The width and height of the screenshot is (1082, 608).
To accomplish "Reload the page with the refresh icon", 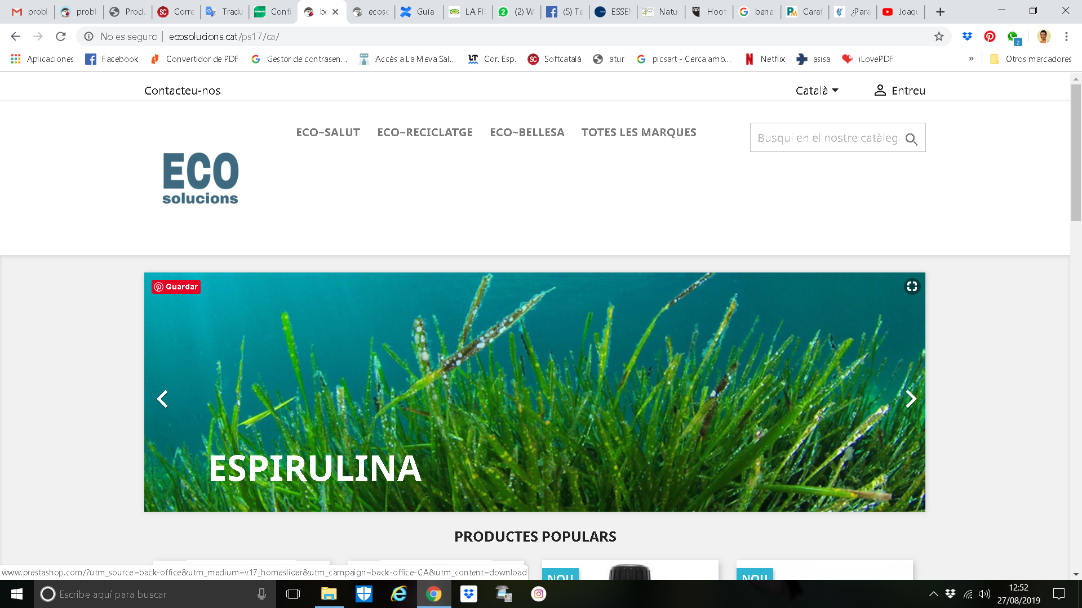I will 61,37.
